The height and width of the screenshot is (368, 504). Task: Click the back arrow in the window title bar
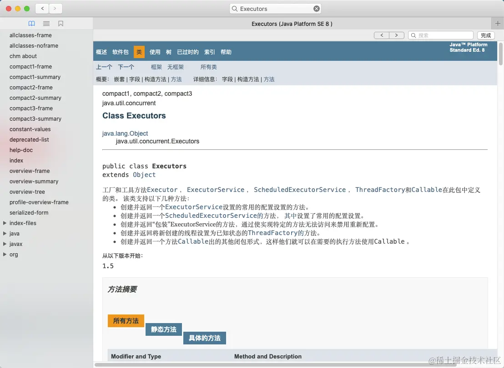click(x=41, y=8)
